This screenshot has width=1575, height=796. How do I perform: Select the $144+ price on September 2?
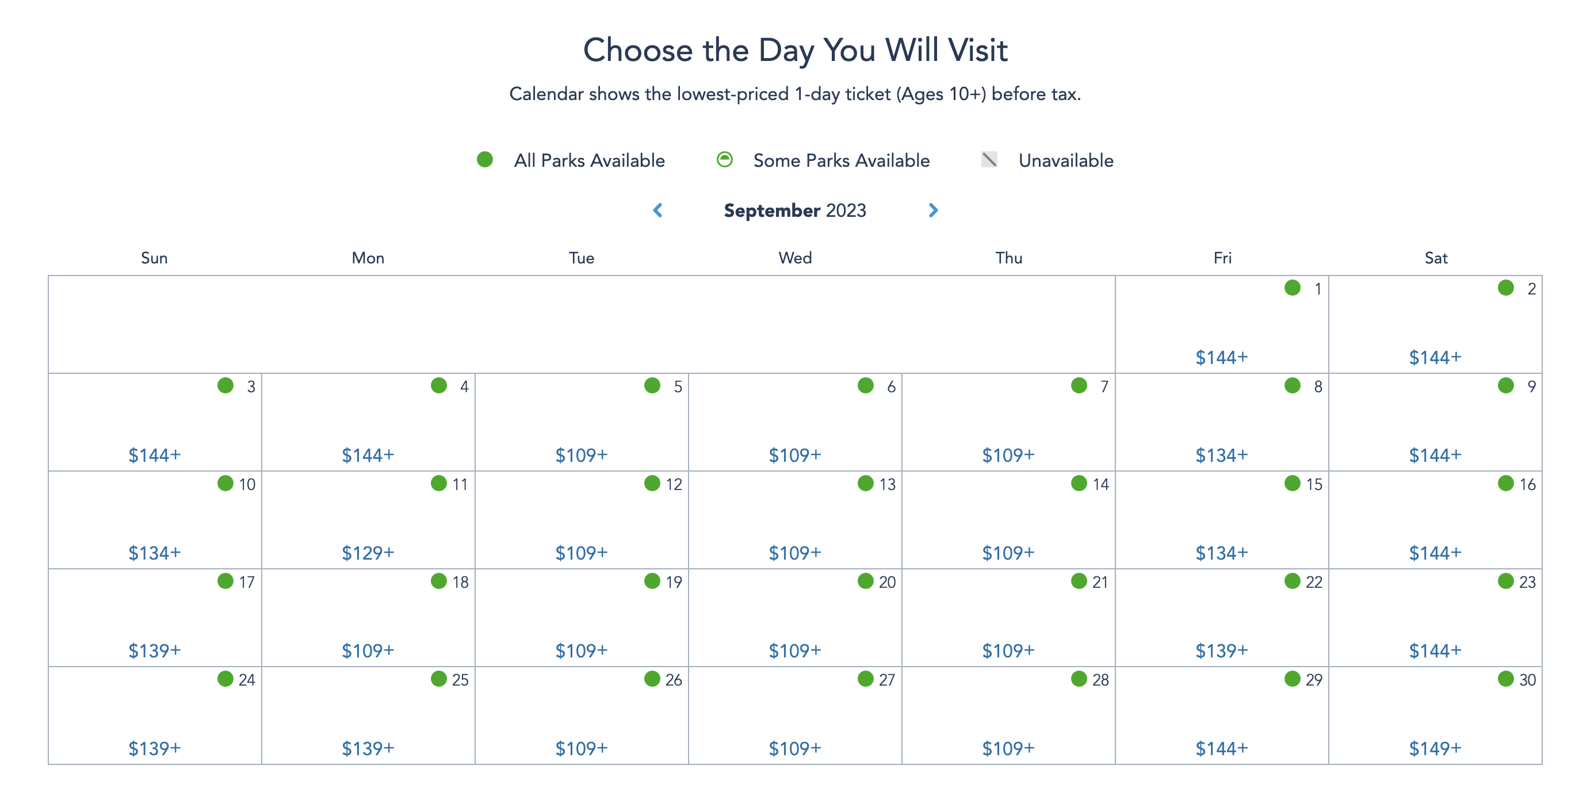1435,357
